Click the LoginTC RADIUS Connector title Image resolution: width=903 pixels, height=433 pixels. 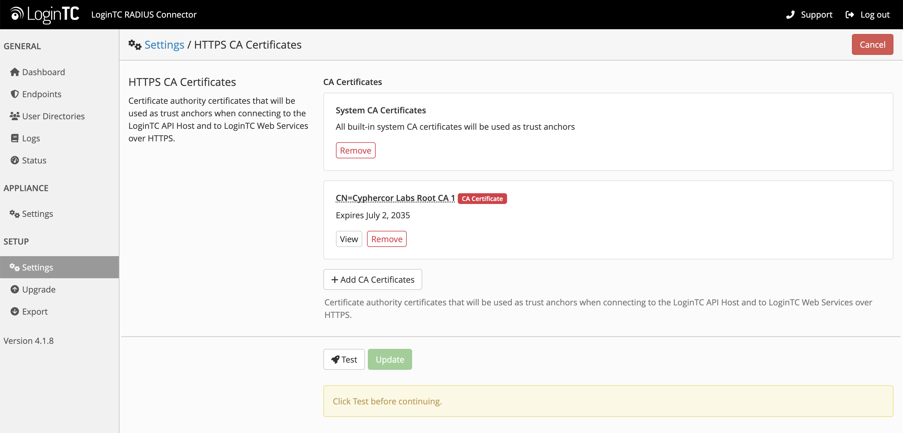coord(144,15)
